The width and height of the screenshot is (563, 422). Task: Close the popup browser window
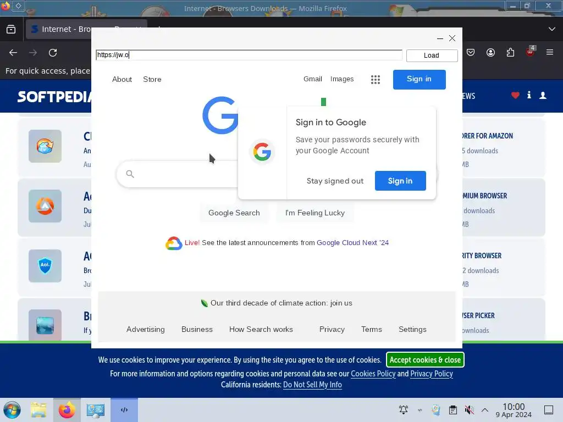[x=452, y=38]
